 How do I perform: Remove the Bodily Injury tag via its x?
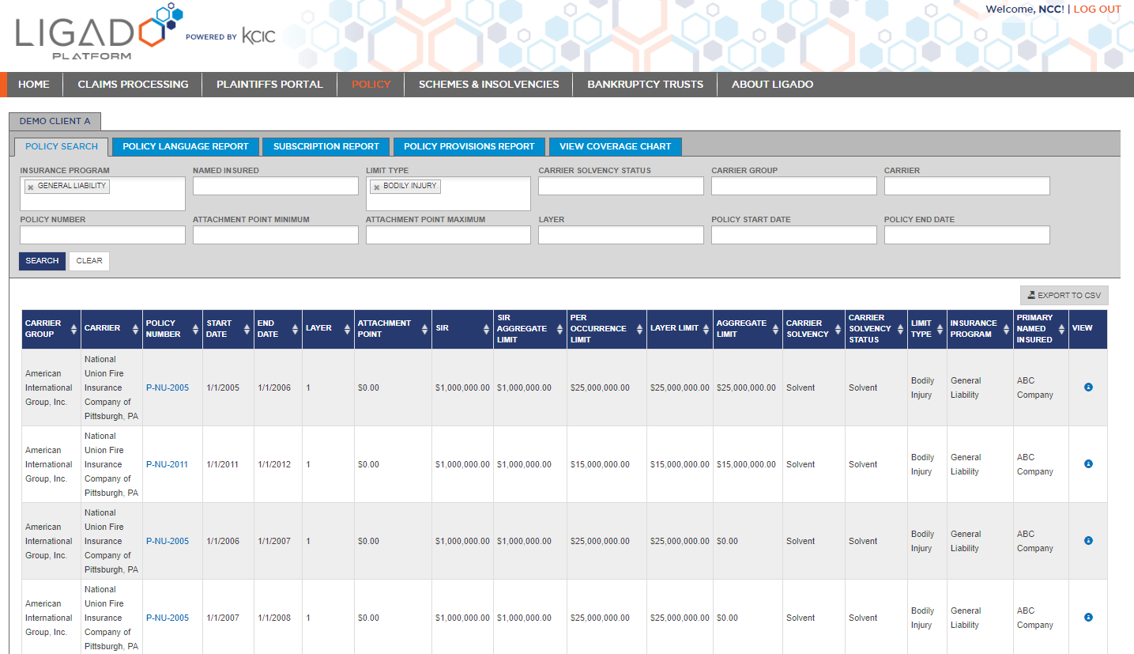click(x=377, y=187)
